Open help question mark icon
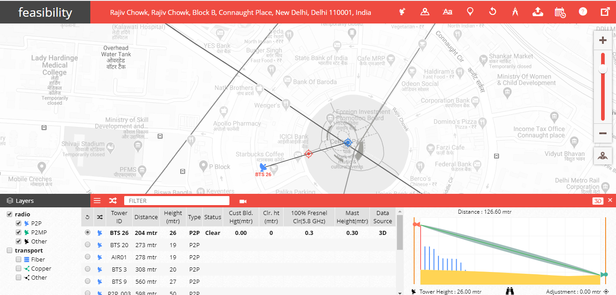Viewport: 616px width, 295px height. tap(583, 12)
